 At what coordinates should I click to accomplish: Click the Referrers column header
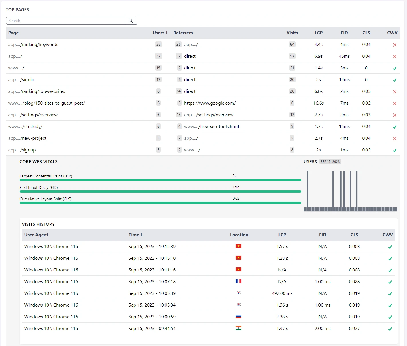pyautogui.click(x=183, y=33)
